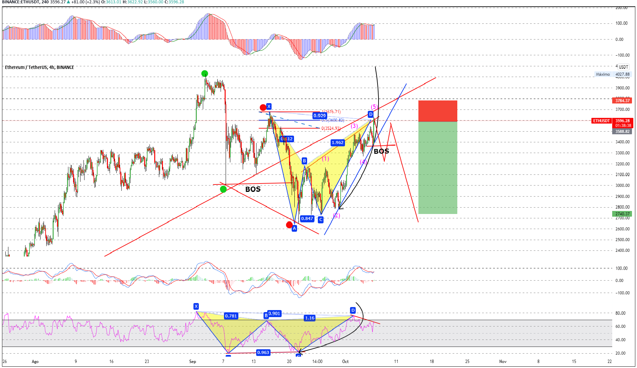Select the green dot left of lower BOS
Image resolution: width=637 pixels, height=368 pixels.
(x=223, y=190)
